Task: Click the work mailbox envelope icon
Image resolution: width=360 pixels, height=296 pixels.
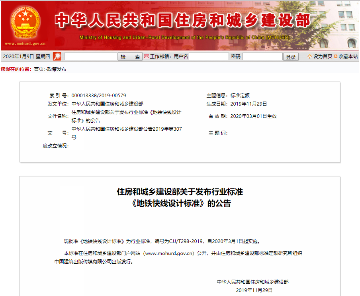Action: click(x=146, y=57)
